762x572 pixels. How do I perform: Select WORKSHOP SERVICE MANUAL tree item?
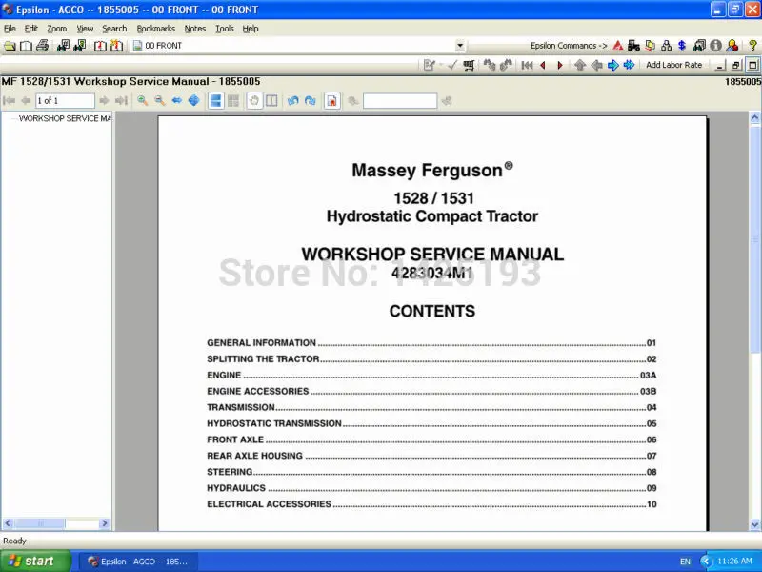65,118
